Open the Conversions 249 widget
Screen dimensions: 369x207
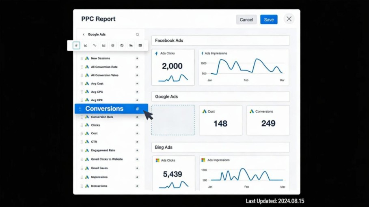[x=268, y=120]
